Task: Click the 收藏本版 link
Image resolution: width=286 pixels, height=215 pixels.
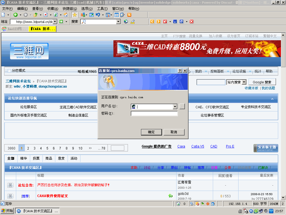Action: (251, 88)
